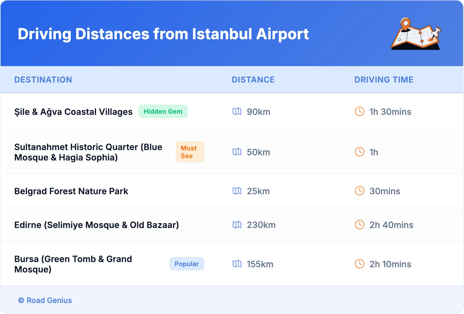Click the clock icon beside 2h 40mins
The width and height of the screenshot is (464, 314).
(x=360, y=225)
